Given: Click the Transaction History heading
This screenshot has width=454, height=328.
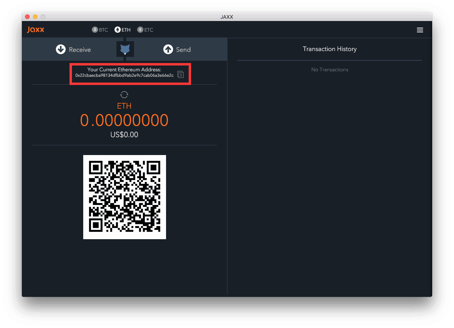Looking at the screenshot, I should pyautogui.click(x=329, y=49).
